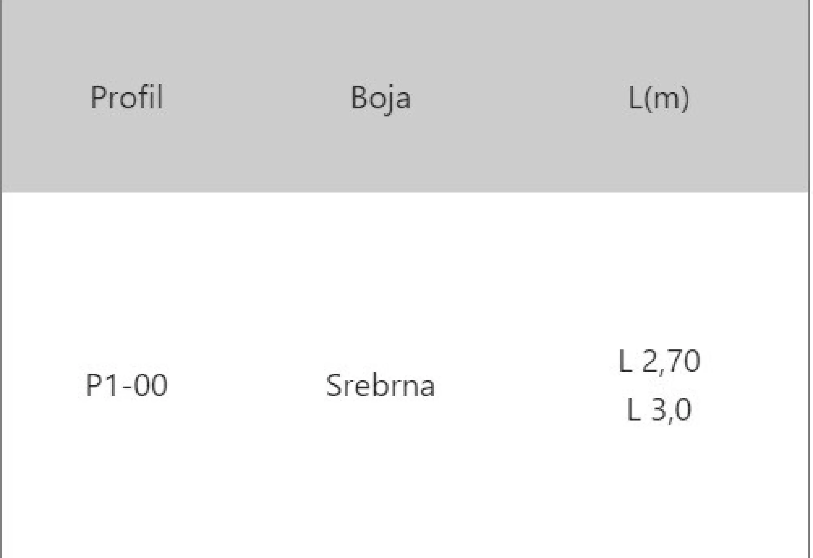813x558 pixels.
Task: Click white space between P1-00 and Srebrna
Action: [247, 385]
